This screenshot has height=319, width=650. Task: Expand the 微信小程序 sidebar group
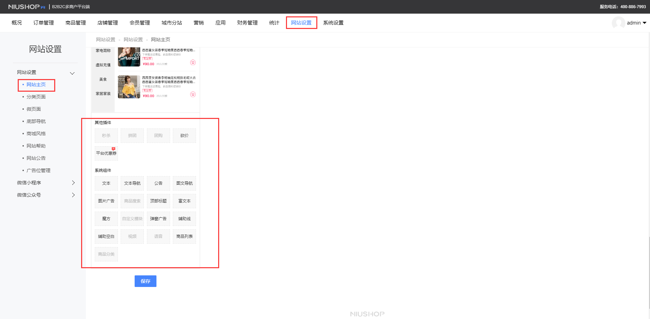73,183
